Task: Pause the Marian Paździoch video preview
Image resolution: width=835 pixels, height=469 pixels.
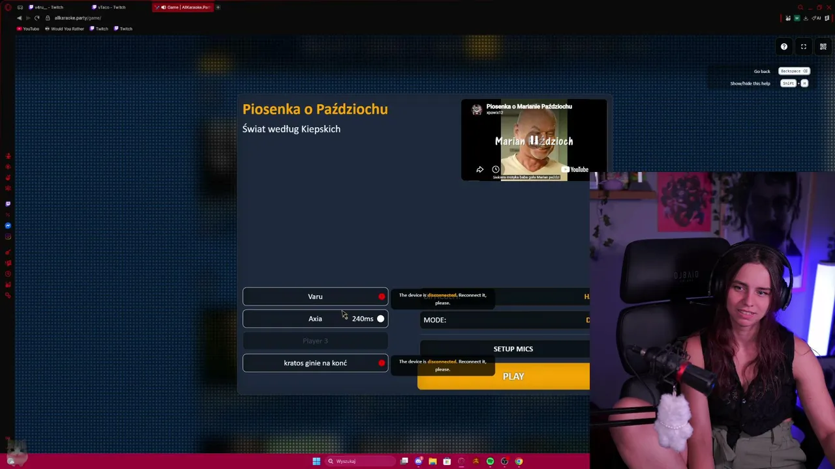Action: pyautogui.click(x=534, y=140)
